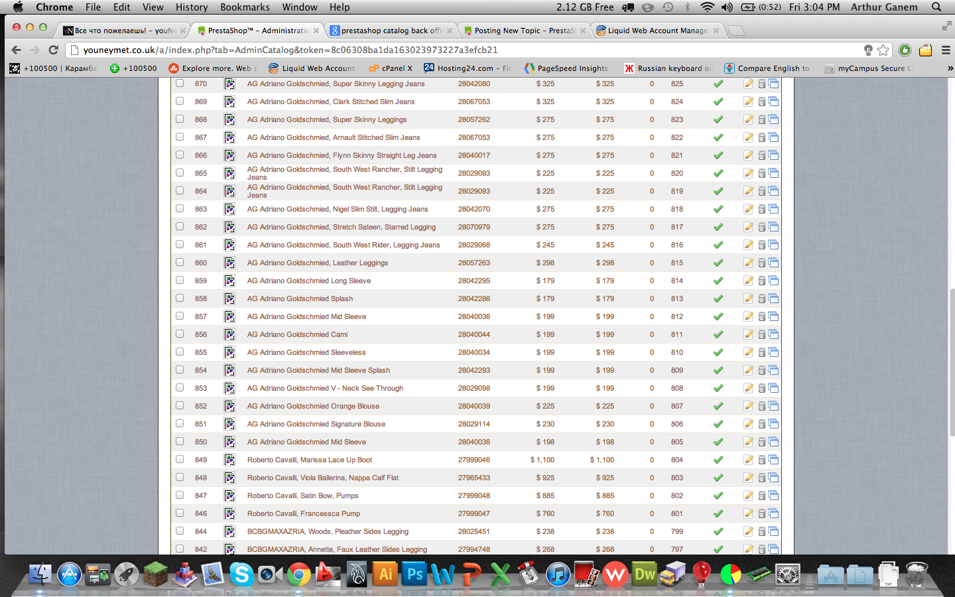Delete product 866 Flynn Skinny Straight Leg Jeans

tap(762, 155)
